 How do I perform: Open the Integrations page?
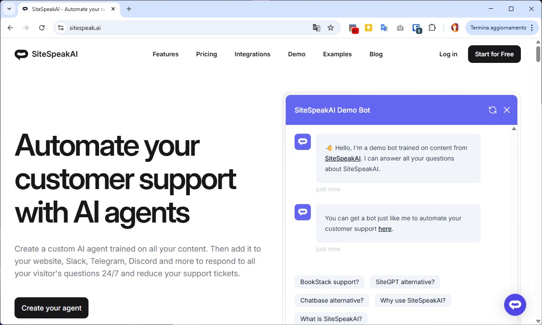(x=252, y=54)
